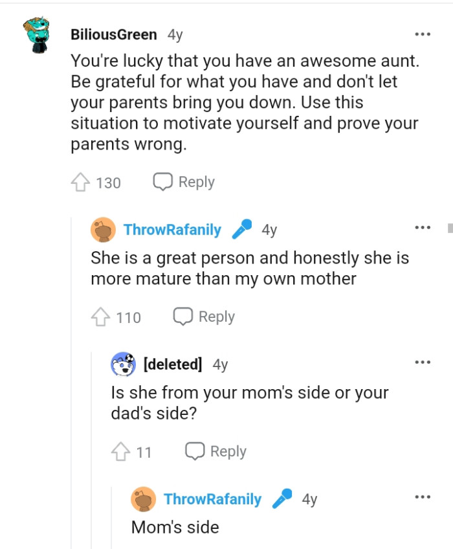This screenshot has height=549, width=453.
Task: Open the overflow menu on BiliousGreen's comment
Action: pyautogui.click(x=423, y=34)
